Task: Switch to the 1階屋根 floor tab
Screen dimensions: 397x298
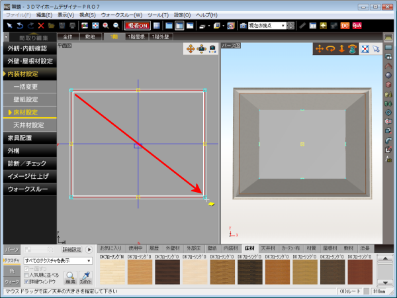Action: tap(138, 36)
